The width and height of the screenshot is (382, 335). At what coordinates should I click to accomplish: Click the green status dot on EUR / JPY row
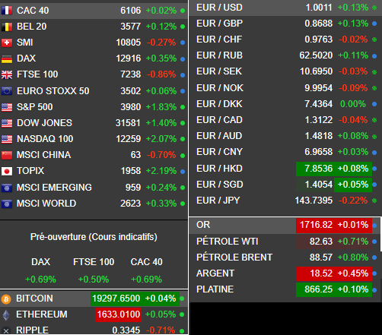click(374, 201)
